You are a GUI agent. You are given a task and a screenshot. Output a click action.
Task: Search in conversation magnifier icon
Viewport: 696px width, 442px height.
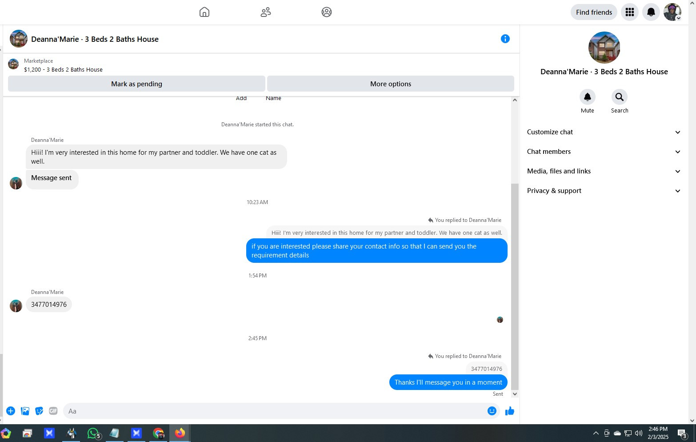click(x=620, y=97)
